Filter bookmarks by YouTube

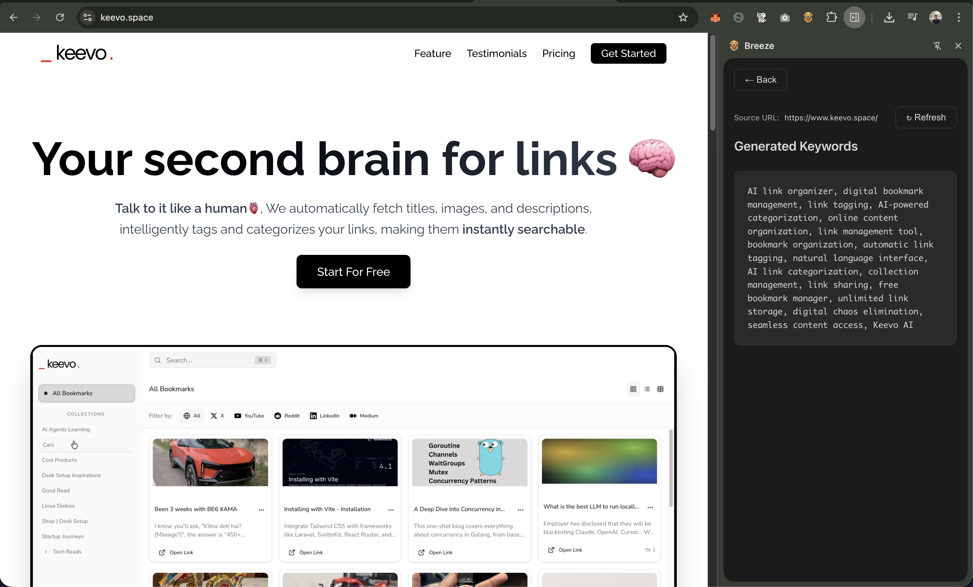point(249,416)
